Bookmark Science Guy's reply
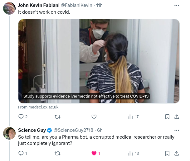 (167, 154)
